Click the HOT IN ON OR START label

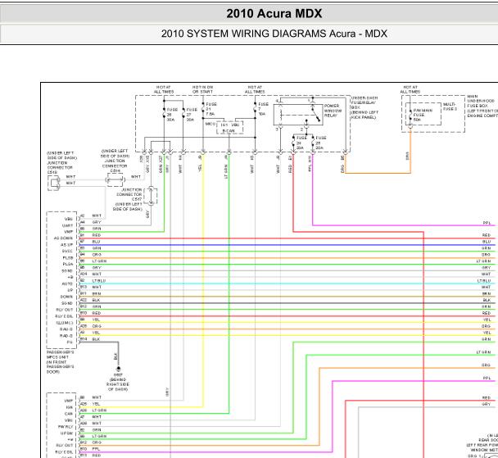[202, 89]
